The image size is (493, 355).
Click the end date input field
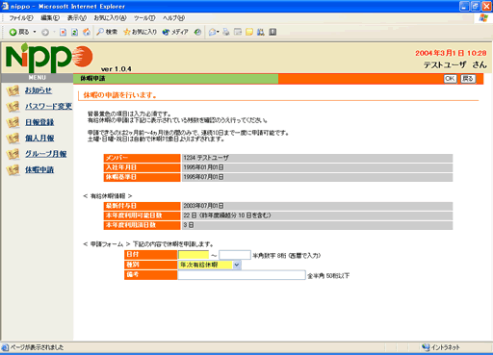point(235,255)
